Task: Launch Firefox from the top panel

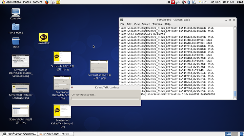Action: [x=47, y=2]
